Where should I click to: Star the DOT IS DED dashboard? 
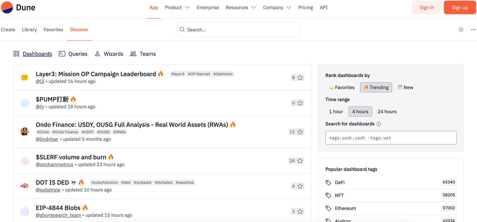pos(300,186)
